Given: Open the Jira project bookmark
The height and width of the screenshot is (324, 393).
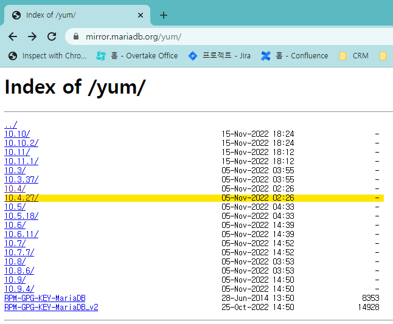Looking at the screenshot, I should tap(219, 55).
